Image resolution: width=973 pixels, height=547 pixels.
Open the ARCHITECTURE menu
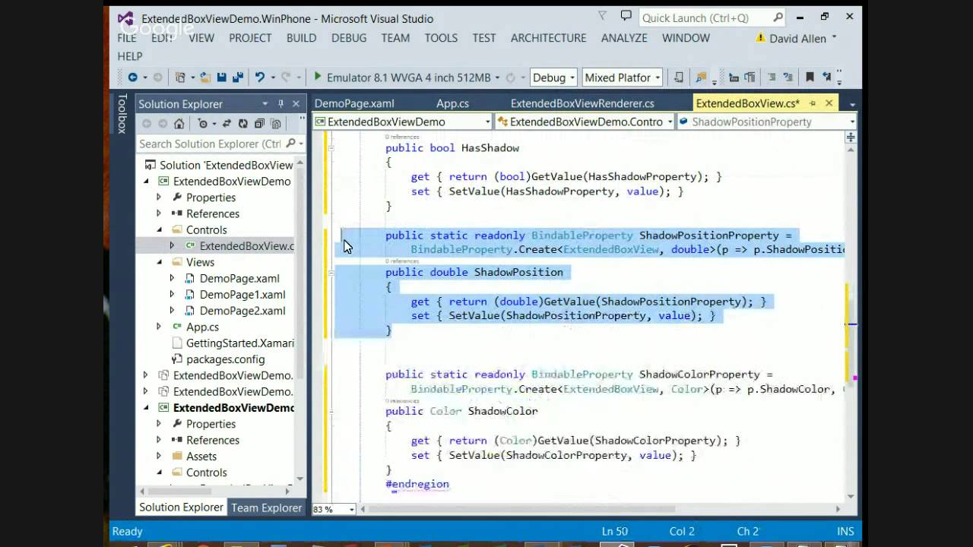[548, 38]
